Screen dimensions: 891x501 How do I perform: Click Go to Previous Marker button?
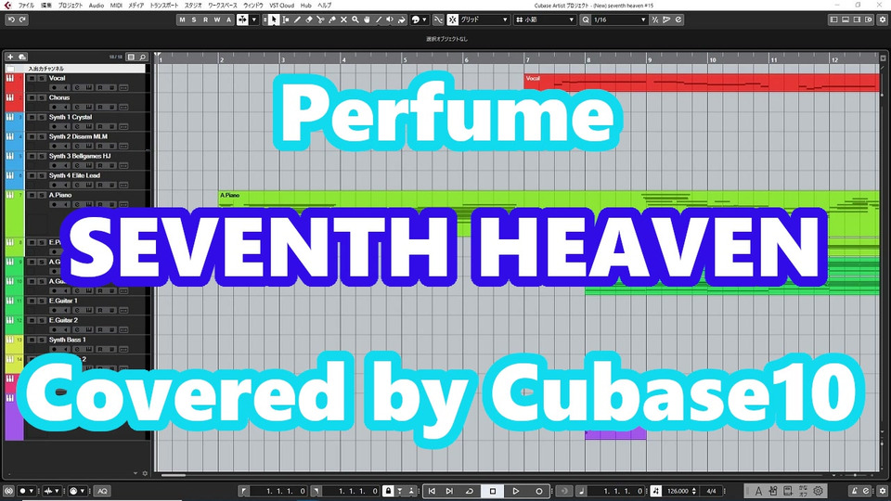tap(432, 491)
